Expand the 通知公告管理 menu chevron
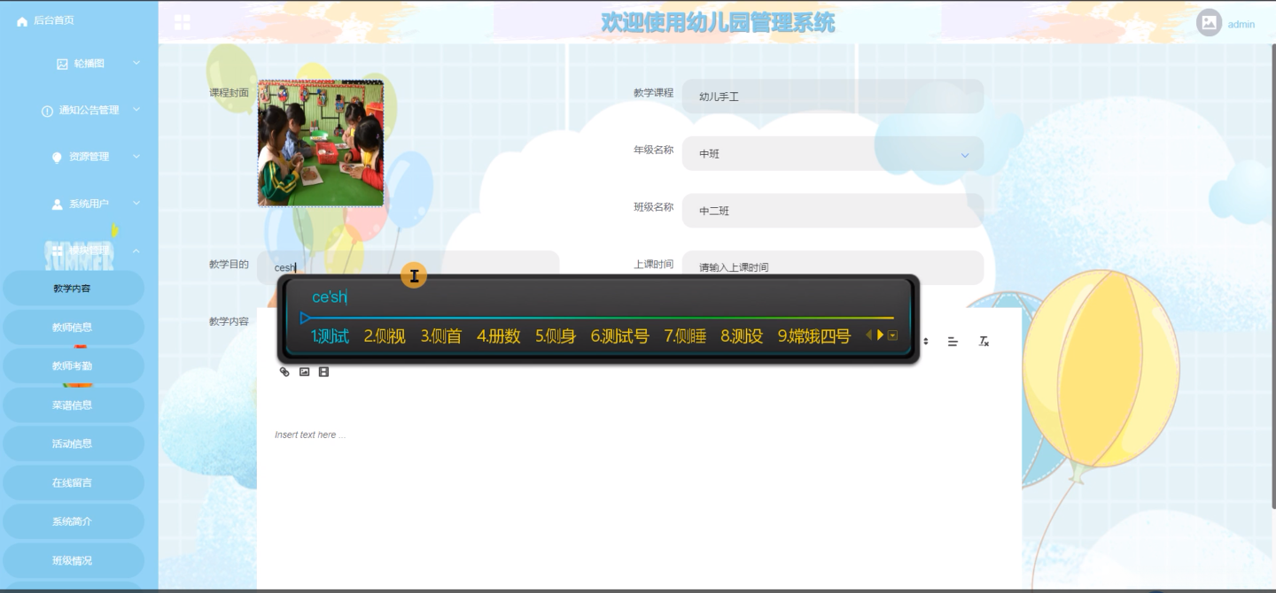 136,110
